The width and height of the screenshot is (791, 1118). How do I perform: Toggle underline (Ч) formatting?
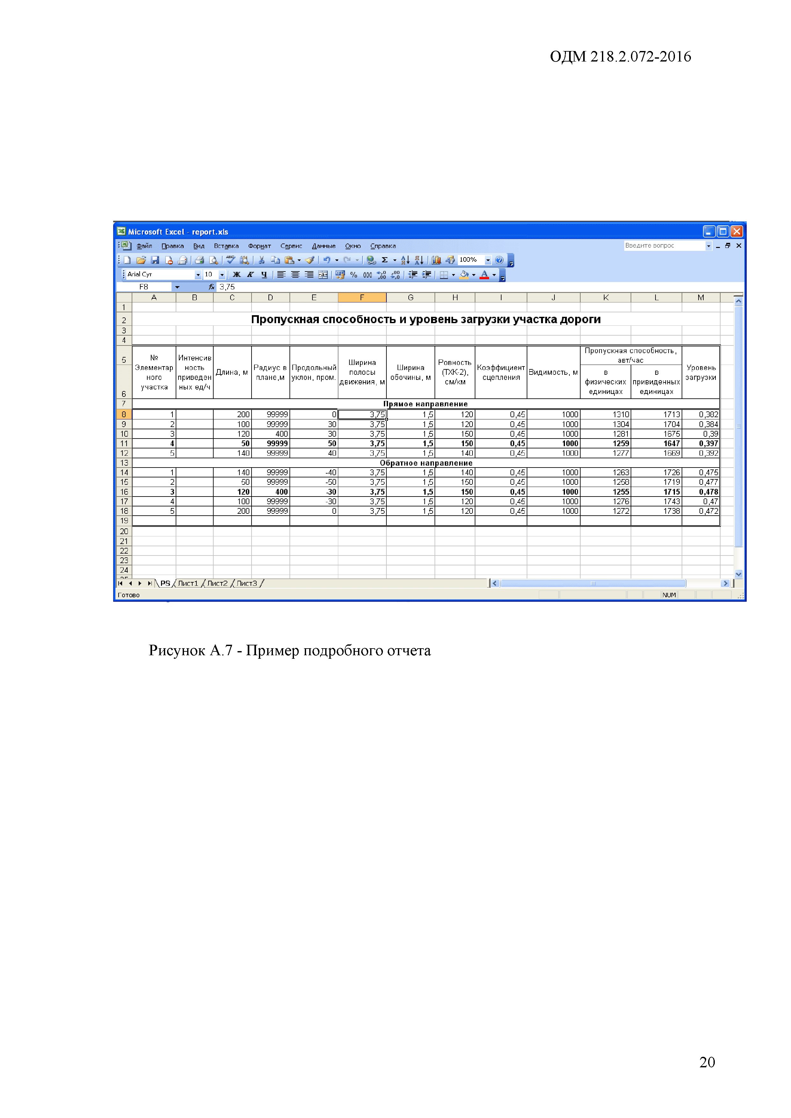264,275
